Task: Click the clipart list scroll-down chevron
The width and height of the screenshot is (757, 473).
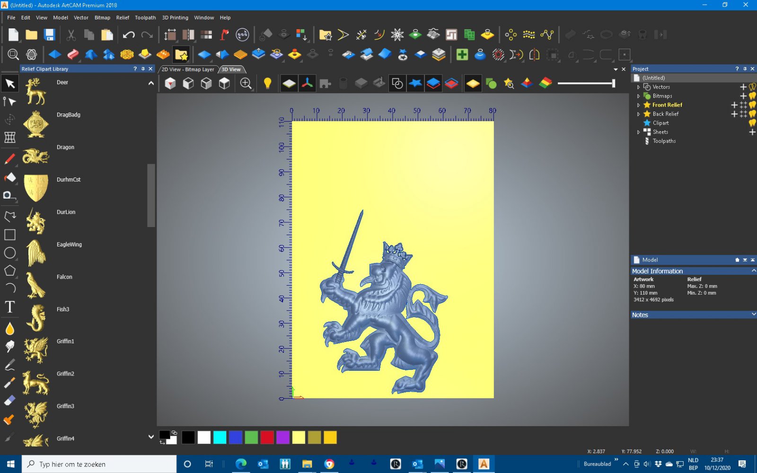Action: [x=151, y=437]
